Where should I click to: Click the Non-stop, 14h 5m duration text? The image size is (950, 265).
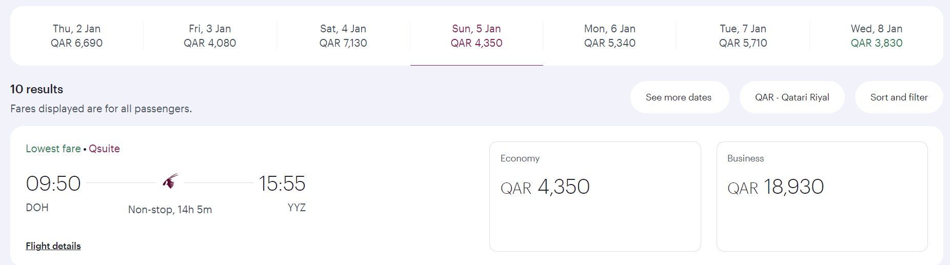[170, 210]
